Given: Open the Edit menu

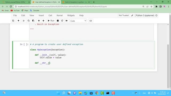Looking at the screenshot, I should pos(23,15).
